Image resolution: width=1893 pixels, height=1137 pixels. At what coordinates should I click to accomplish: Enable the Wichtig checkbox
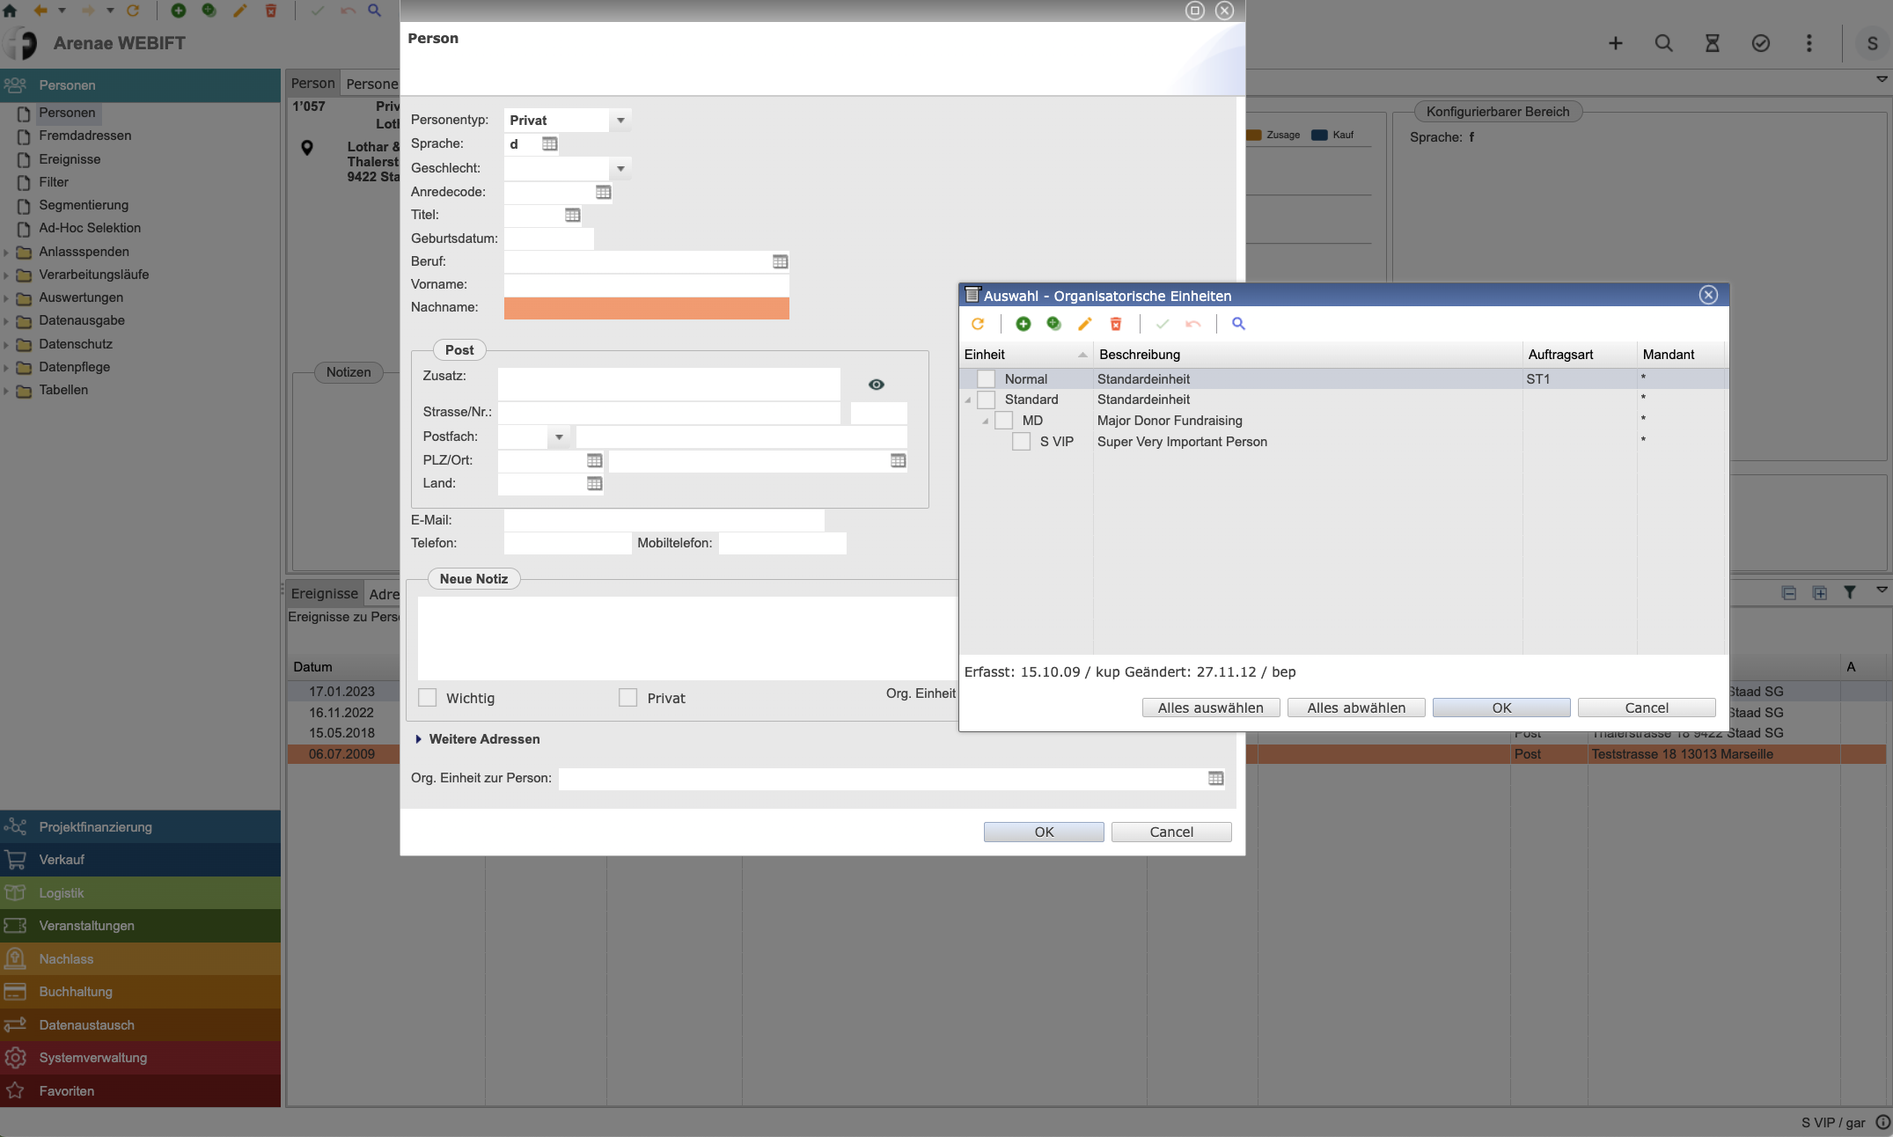[428, 698]
